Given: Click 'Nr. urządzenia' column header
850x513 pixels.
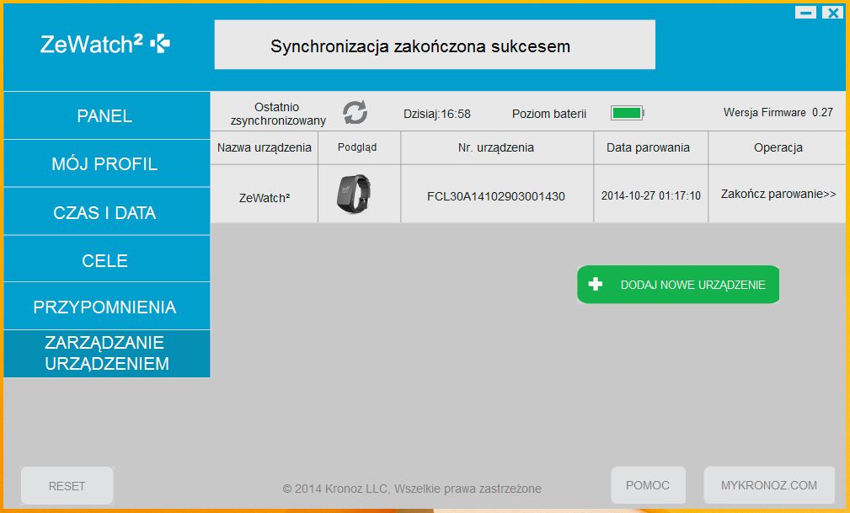Looking at the screenshot, I should click(x=496, y=147).
